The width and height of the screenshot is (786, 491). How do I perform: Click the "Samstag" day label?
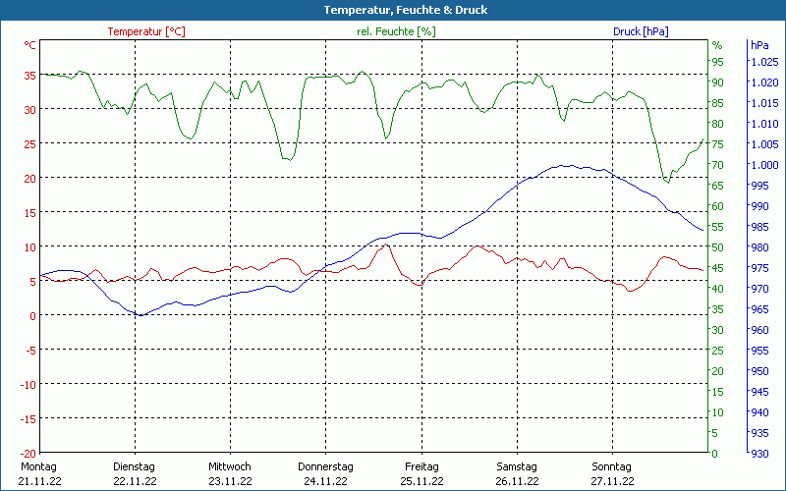[517, 466]
